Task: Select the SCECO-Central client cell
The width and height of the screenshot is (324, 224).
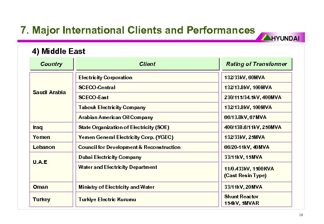Action: click(147, 88)
